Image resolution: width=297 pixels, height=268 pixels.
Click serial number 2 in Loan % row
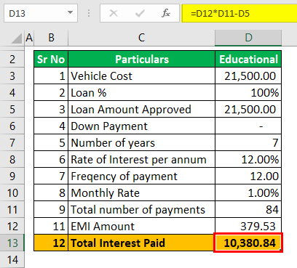(x=51, y=92)
